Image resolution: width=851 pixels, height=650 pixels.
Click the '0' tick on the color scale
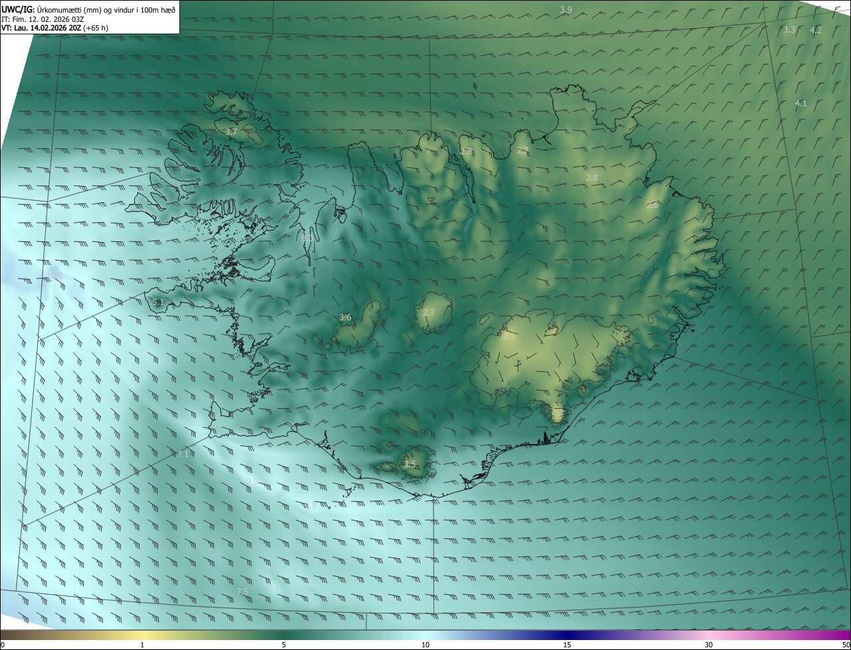pyautogui.click(x=3, y=645)
